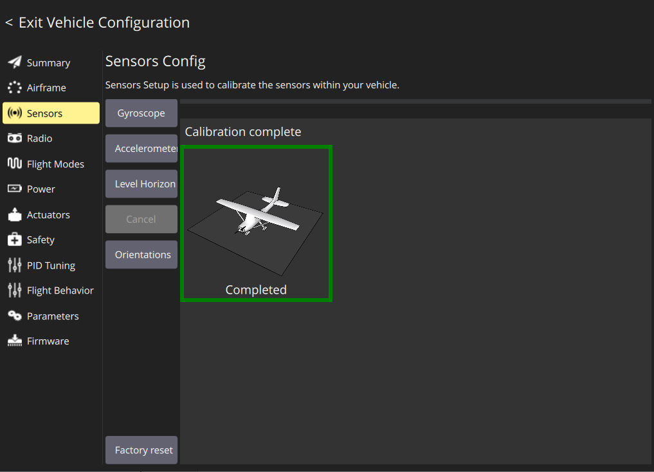The image size is (654, 472).
Task: Select the Summary paper plane icon
Action: click(14, 62)
